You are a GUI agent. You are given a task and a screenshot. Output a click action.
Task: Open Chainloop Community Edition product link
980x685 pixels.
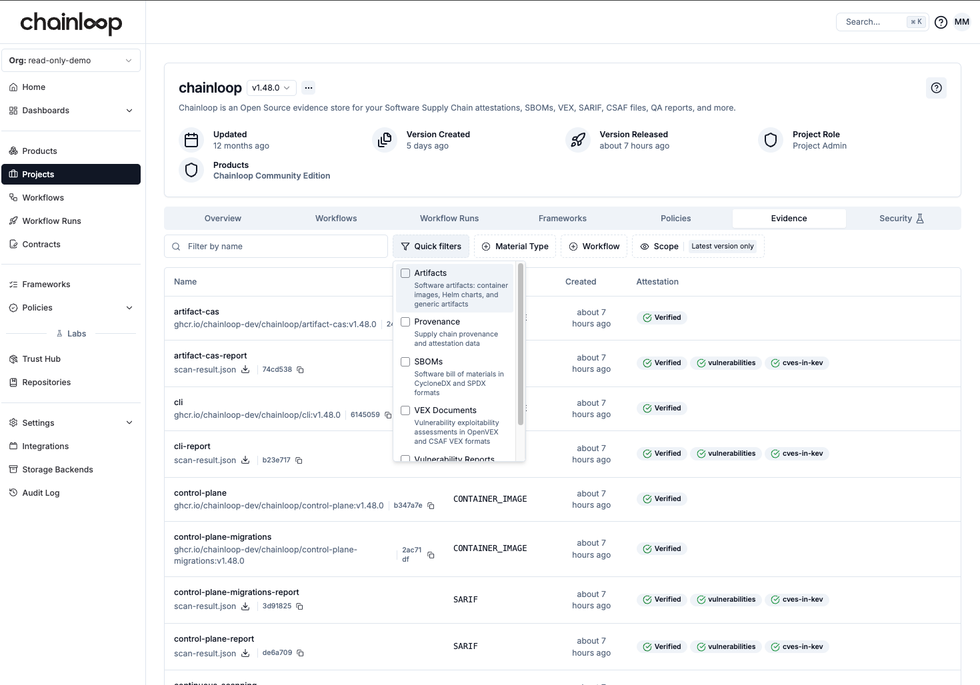[x=271, y=176]
